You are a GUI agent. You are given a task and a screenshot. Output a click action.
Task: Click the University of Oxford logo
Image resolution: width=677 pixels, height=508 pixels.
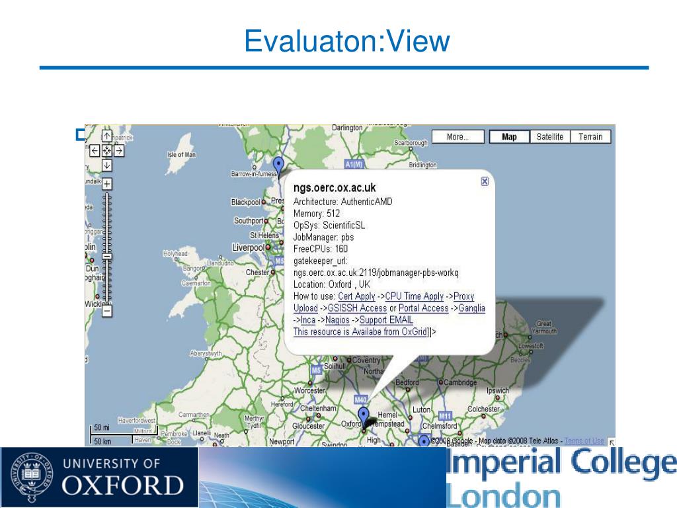(99, 478)
